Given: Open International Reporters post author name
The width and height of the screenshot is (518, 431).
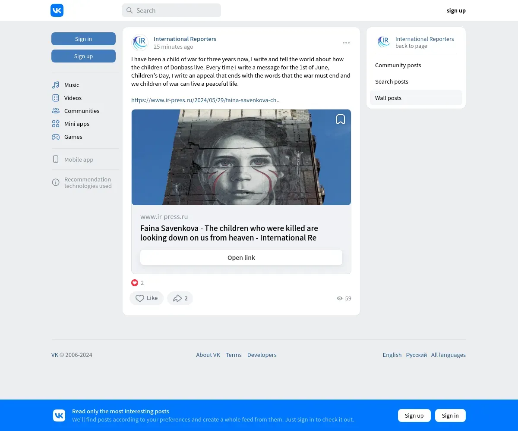Looking at the screenshot, I should click(x=185, y=39).
